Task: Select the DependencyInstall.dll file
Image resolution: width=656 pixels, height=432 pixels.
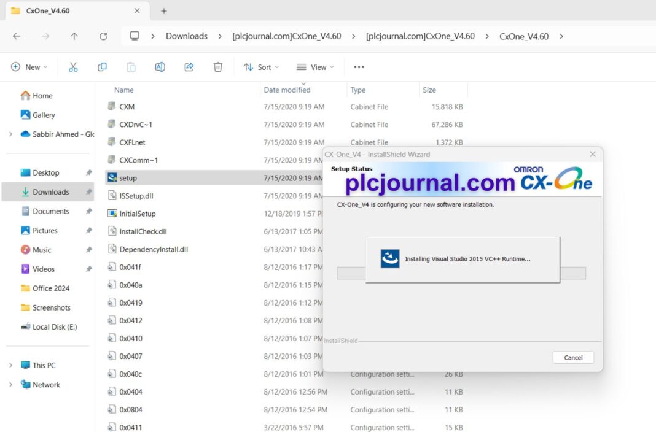Action: tap(154, 249)
